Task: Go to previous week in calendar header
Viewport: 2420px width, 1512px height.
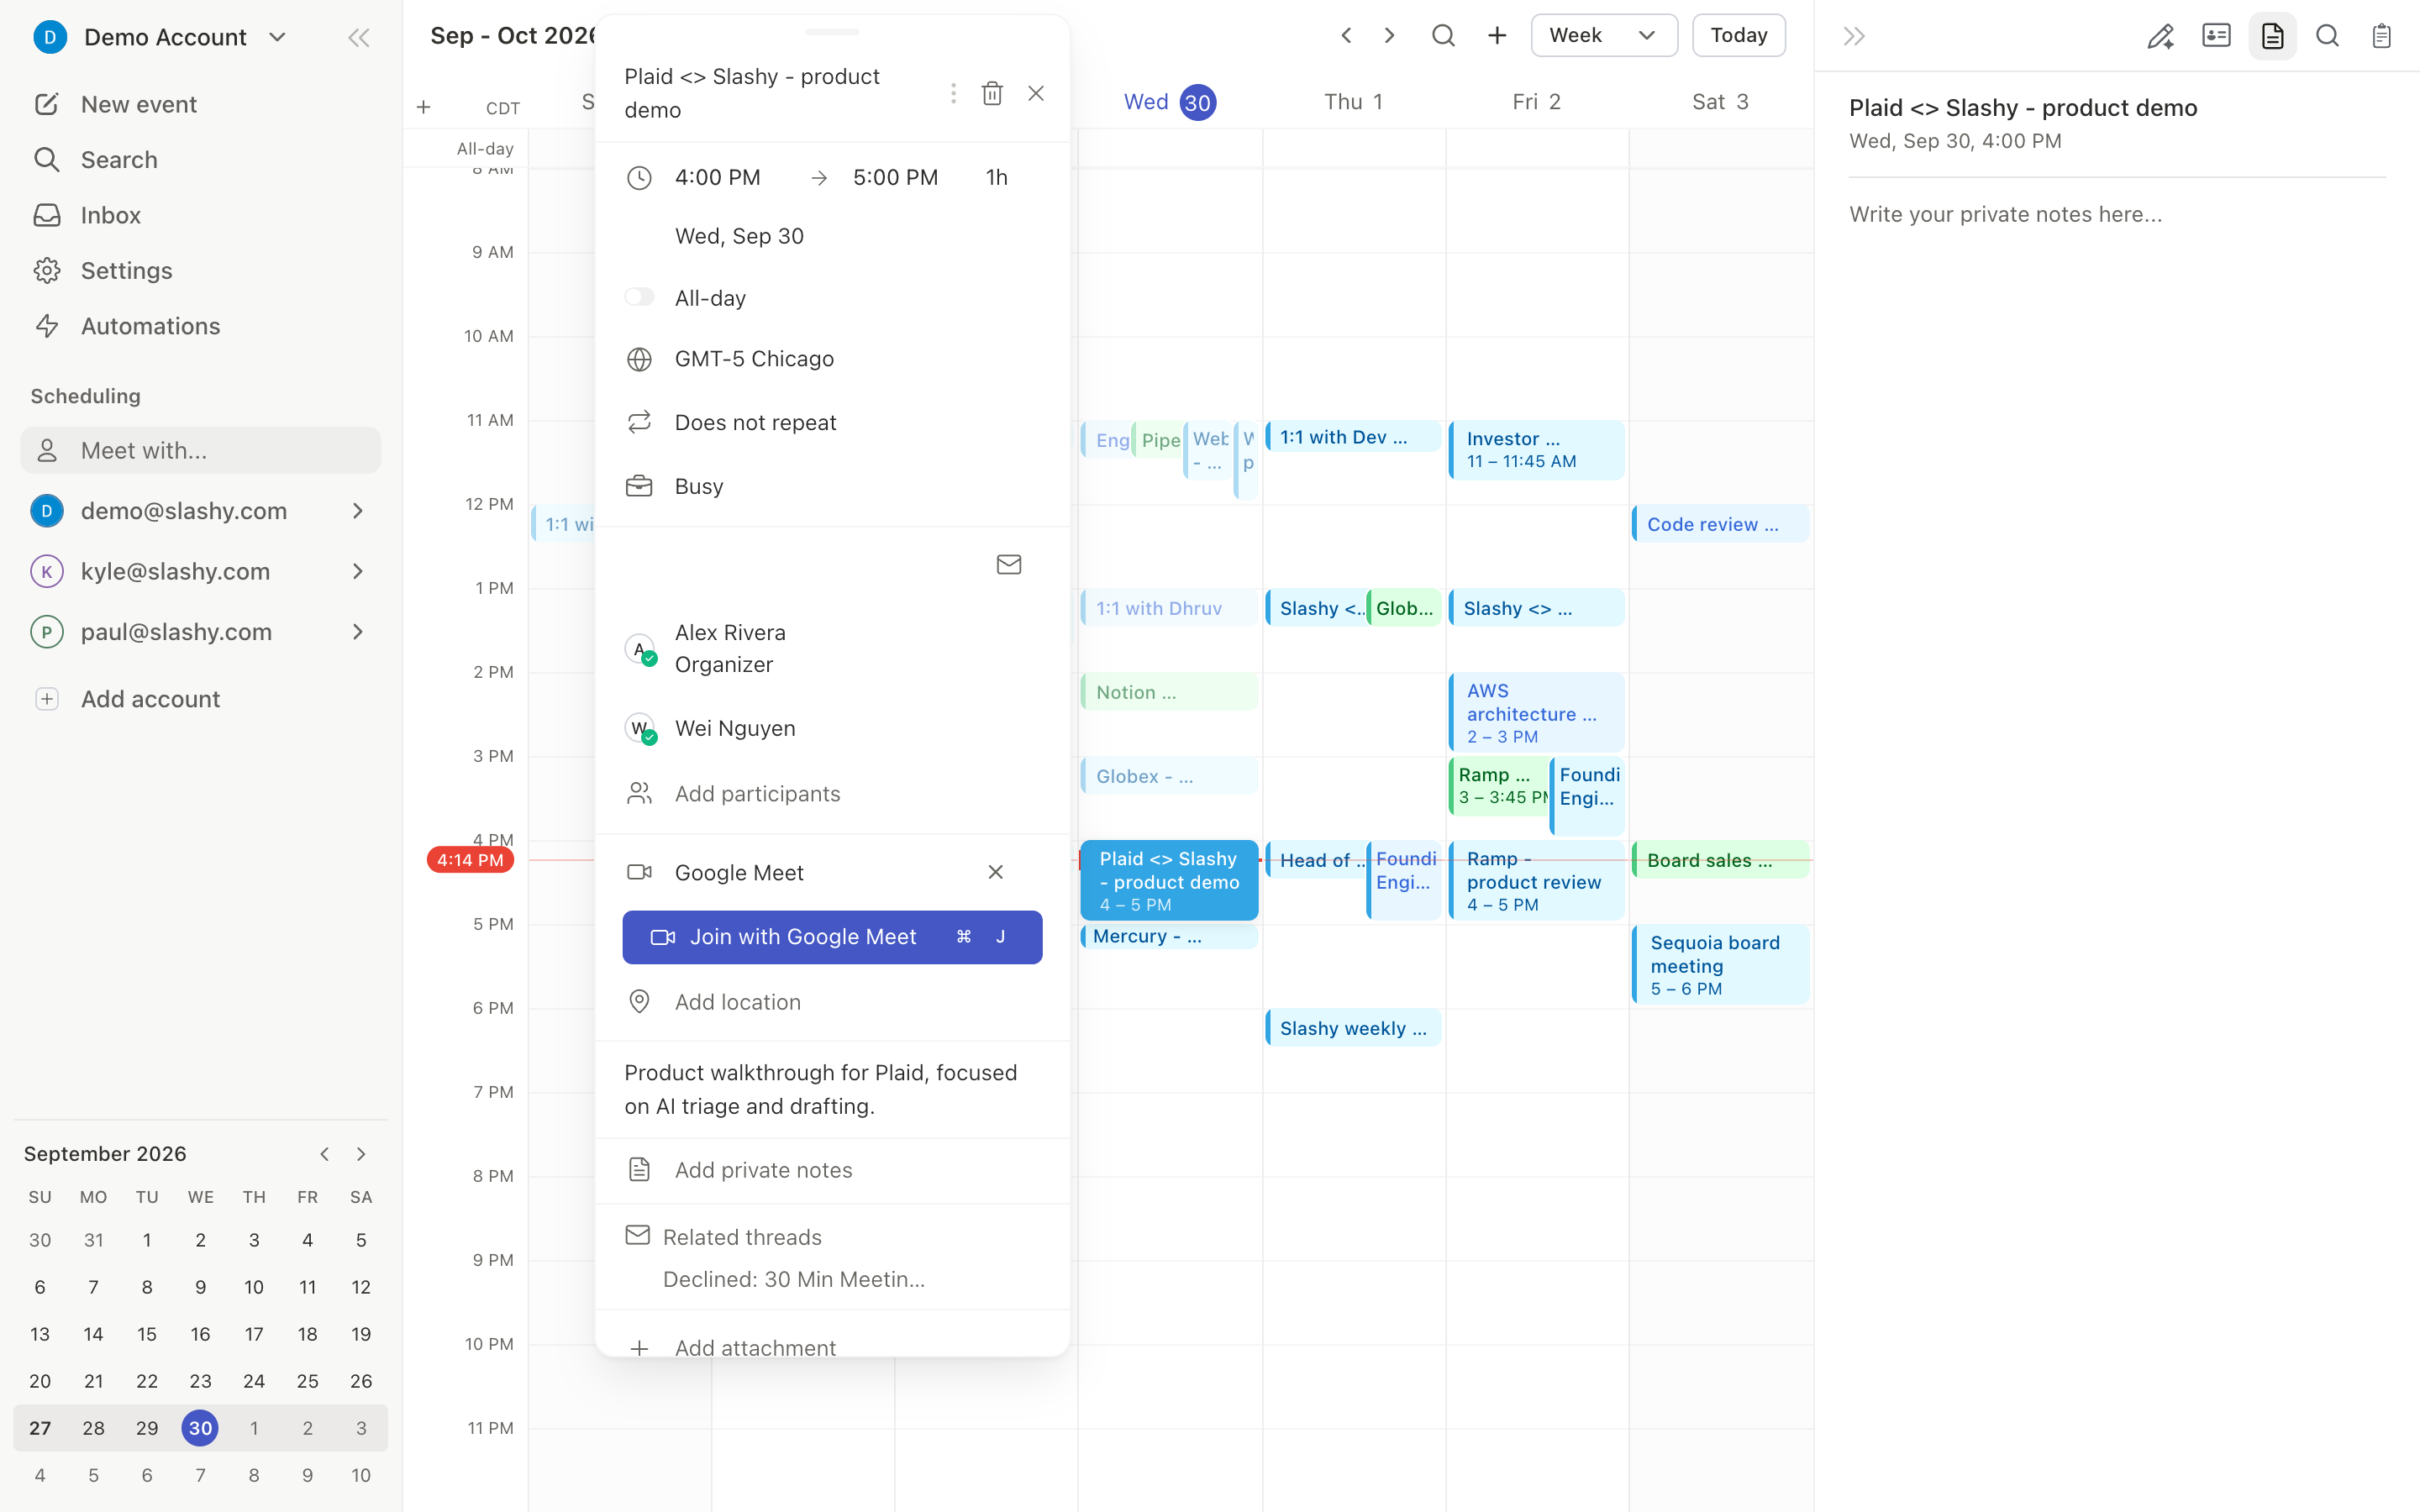Action: point(1346,36)
